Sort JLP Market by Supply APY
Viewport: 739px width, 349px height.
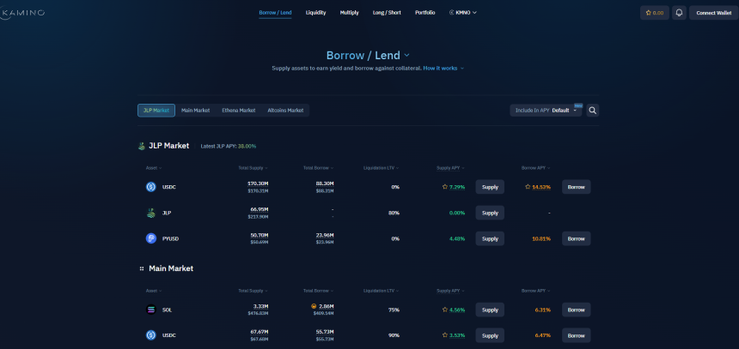(450, 168)
